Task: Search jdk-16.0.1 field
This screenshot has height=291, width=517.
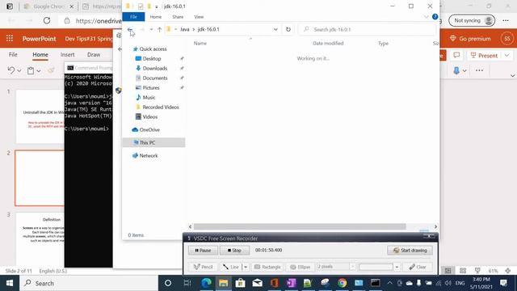Action: [x=368, y=29]
